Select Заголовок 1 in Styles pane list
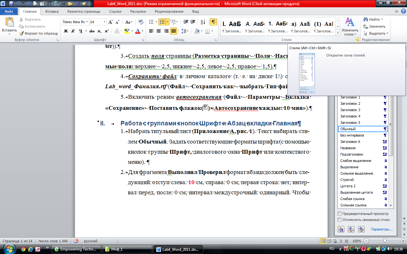 363,97
